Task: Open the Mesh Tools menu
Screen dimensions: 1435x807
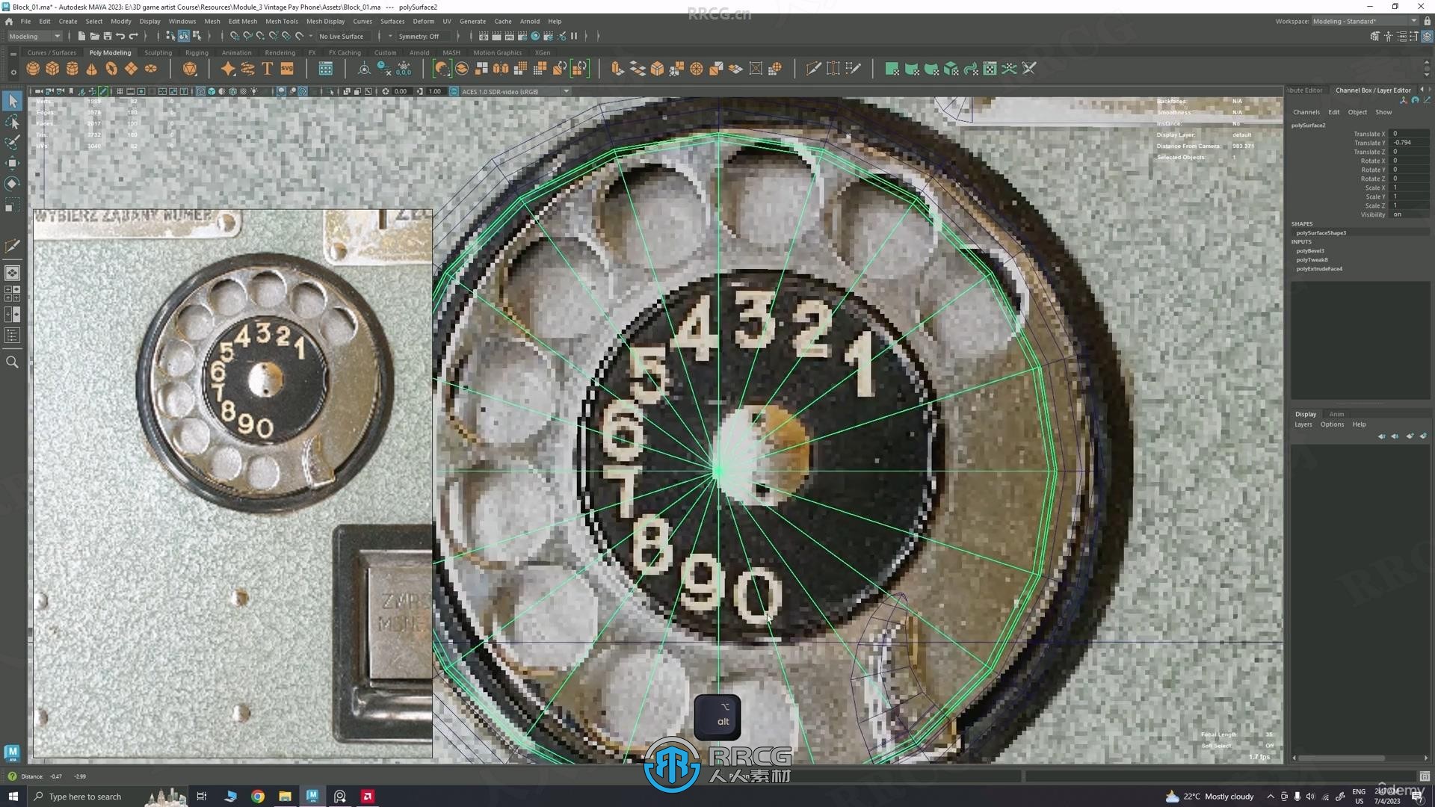Action: (281, 21)
